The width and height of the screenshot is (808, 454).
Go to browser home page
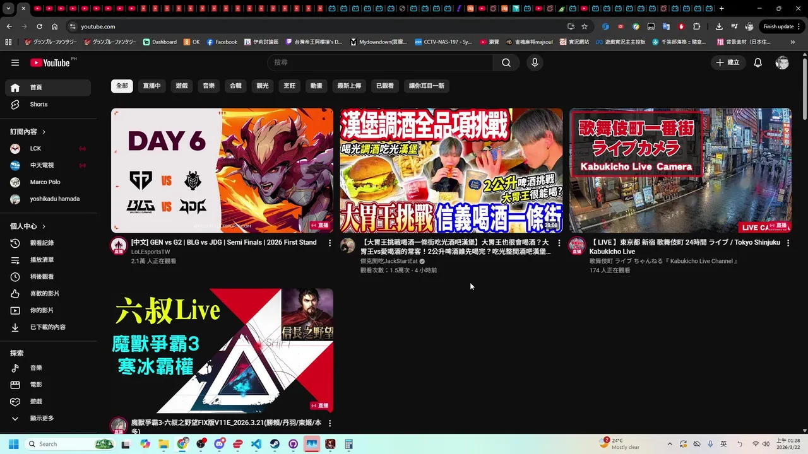(55, 26)
